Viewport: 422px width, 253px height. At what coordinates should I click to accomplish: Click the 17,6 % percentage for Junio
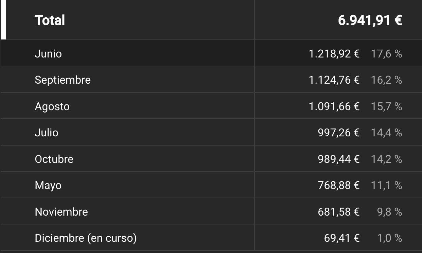[x=387, y=53]
